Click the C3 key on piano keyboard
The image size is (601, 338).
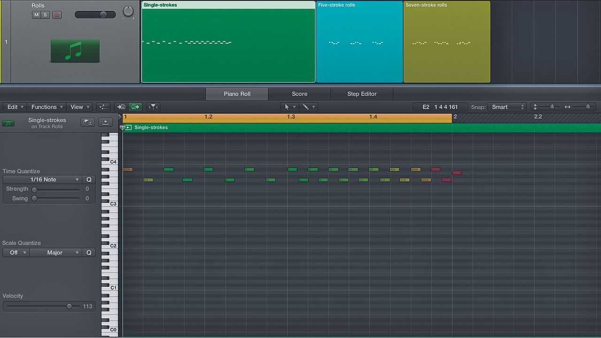point(110,204)
